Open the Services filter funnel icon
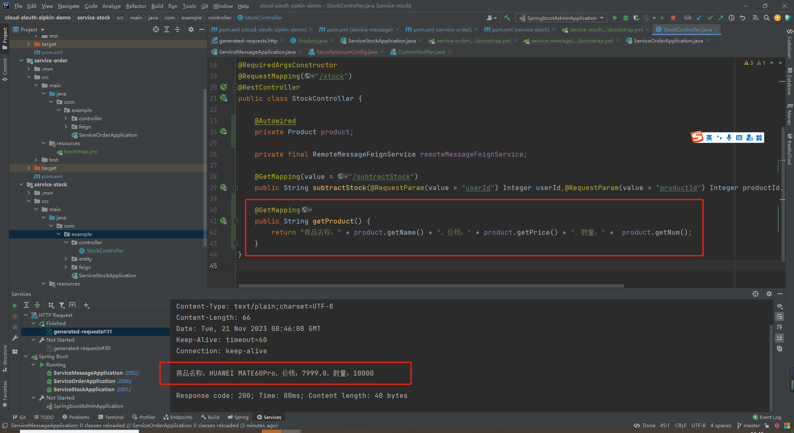Image resolution: width=794 pixels, height=433 pixels. tap(62, 305)
